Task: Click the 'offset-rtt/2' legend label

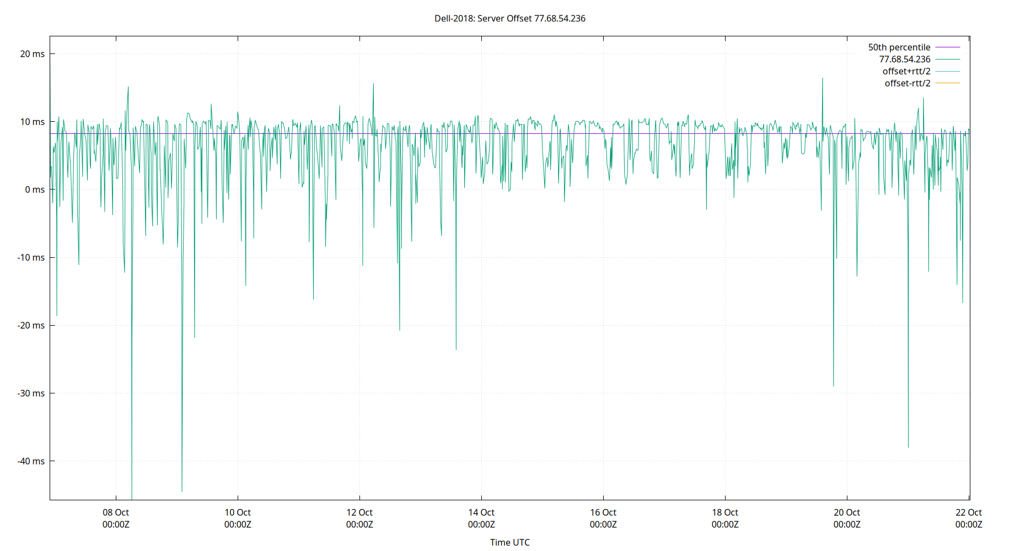Action: pos(908,83)
